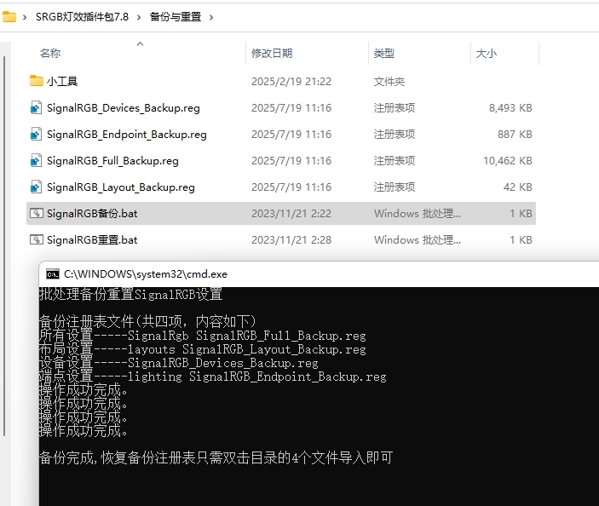Click the SignalRGB重置.bat batch file icon
The width and height of the screenshot is (599, 506).
pyautogui.click(x=37, y=239)
